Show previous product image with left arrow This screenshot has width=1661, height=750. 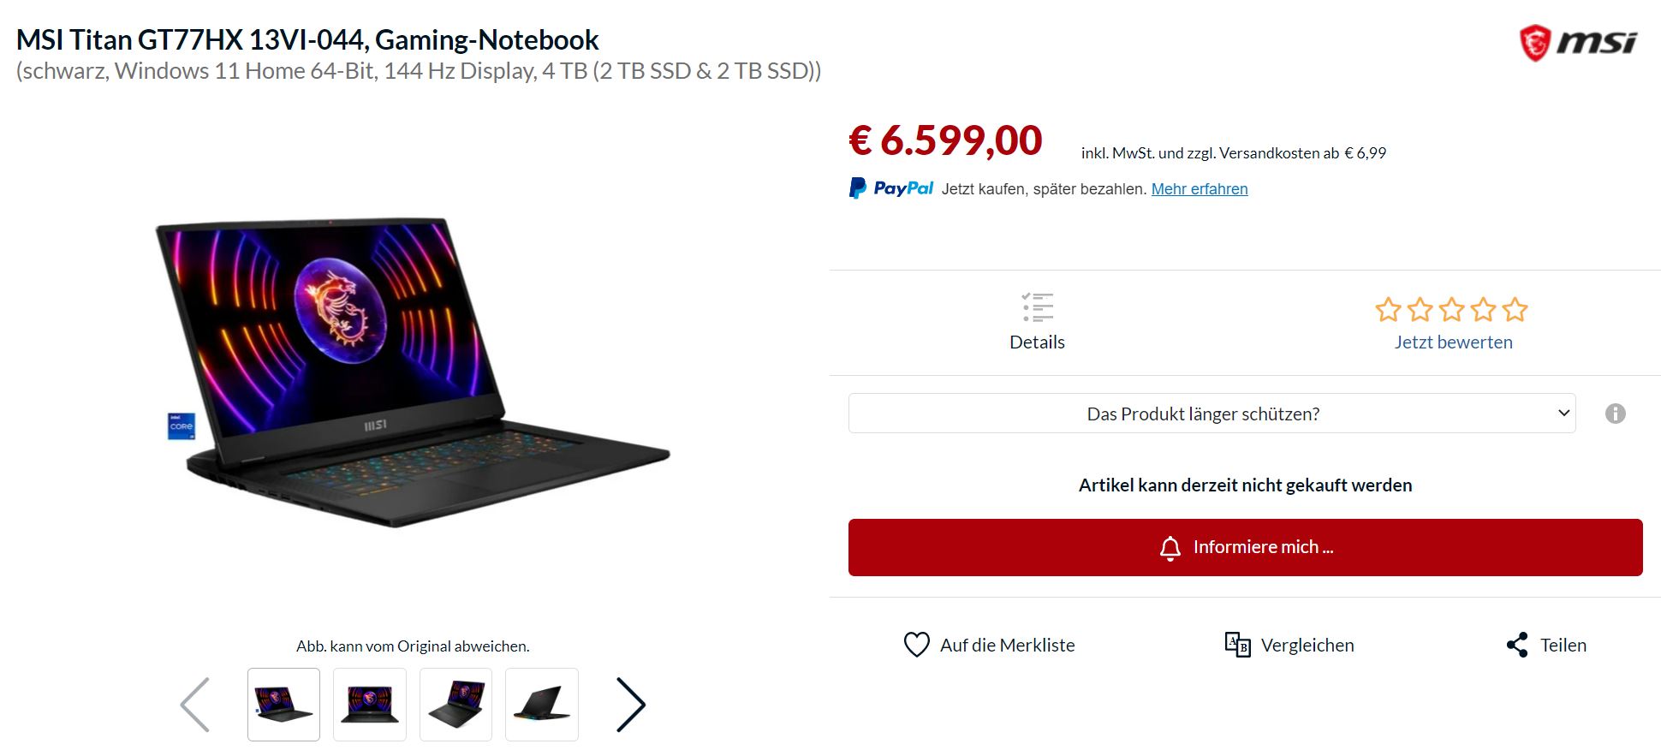[x=195, y=705]
